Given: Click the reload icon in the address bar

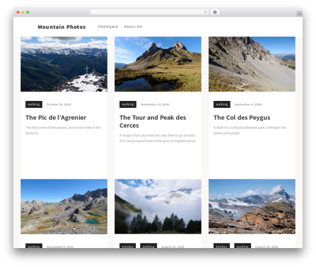Looking at the screenshot, I should click(205, 12).
